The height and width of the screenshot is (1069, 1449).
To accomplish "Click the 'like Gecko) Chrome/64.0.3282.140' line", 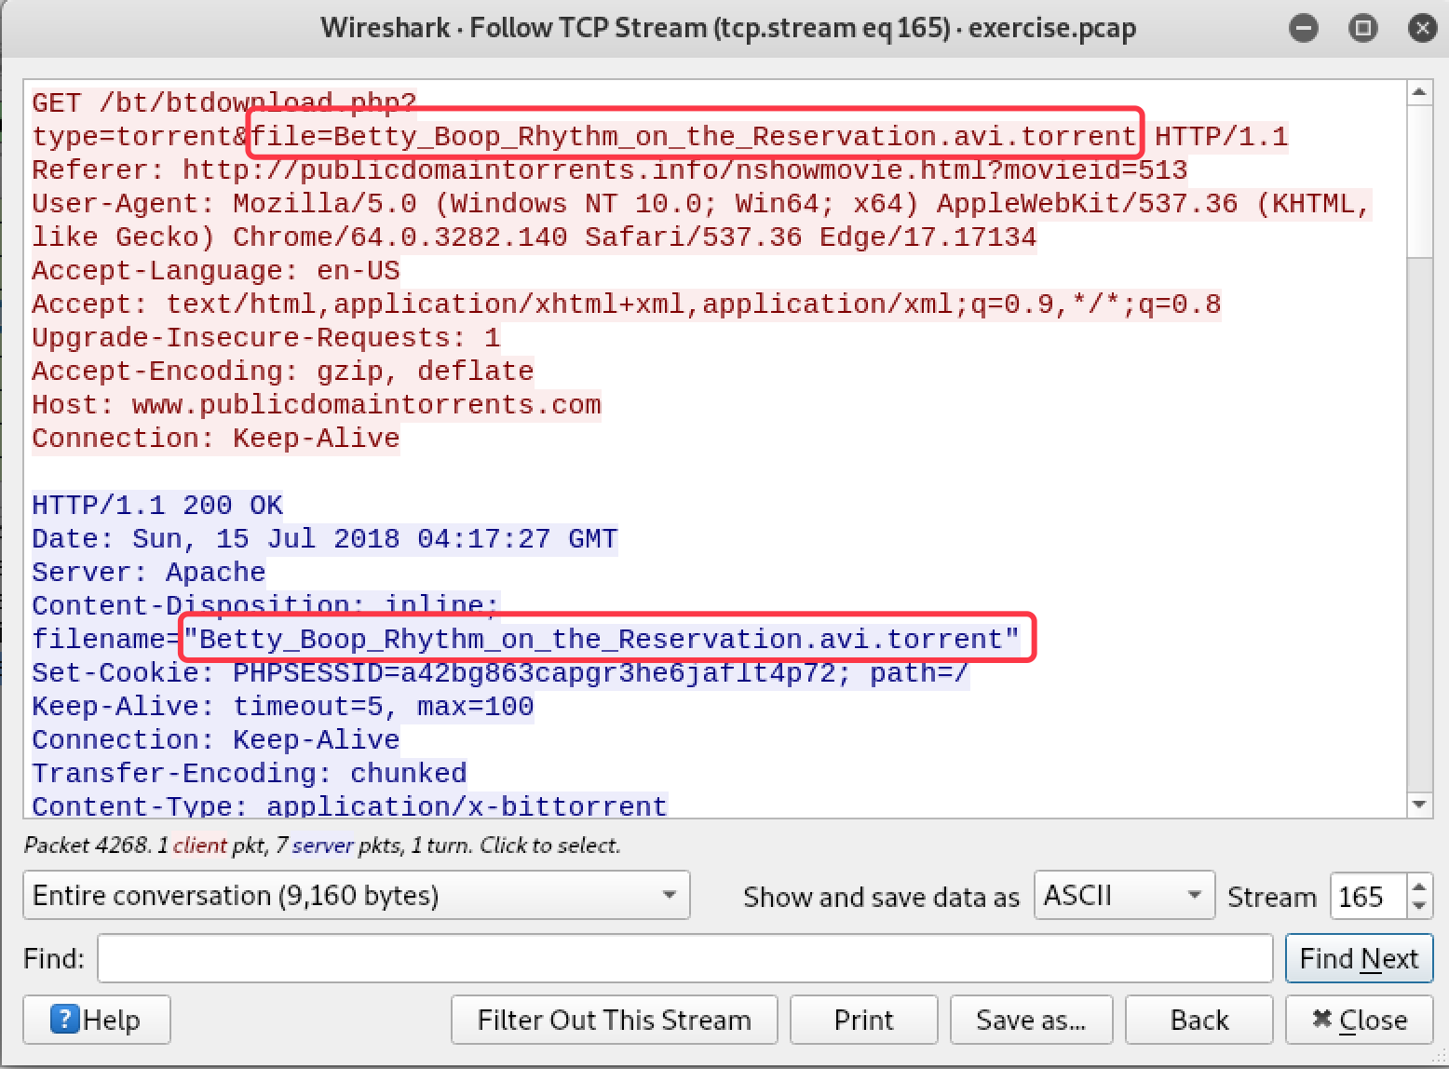I will (535, 237).
